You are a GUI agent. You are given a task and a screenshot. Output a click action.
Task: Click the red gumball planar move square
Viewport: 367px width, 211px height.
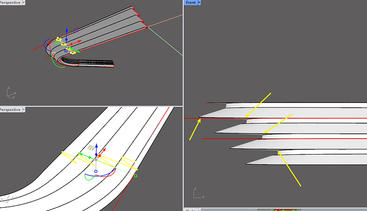click(91, 148)
